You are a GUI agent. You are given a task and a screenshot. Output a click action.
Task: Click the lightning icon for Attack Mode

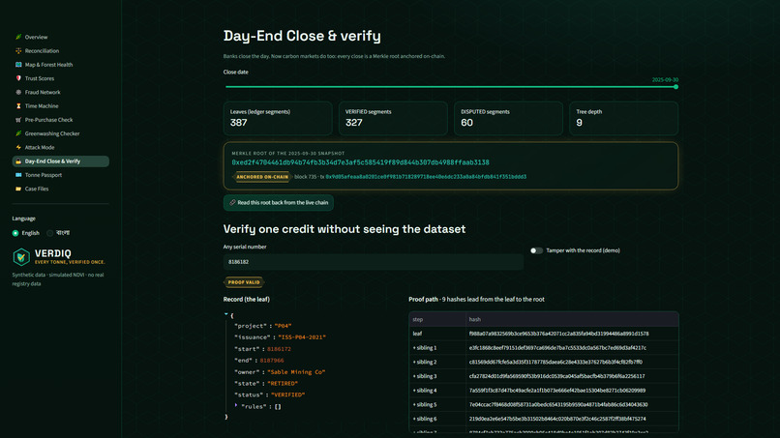(x=18, y=147)
